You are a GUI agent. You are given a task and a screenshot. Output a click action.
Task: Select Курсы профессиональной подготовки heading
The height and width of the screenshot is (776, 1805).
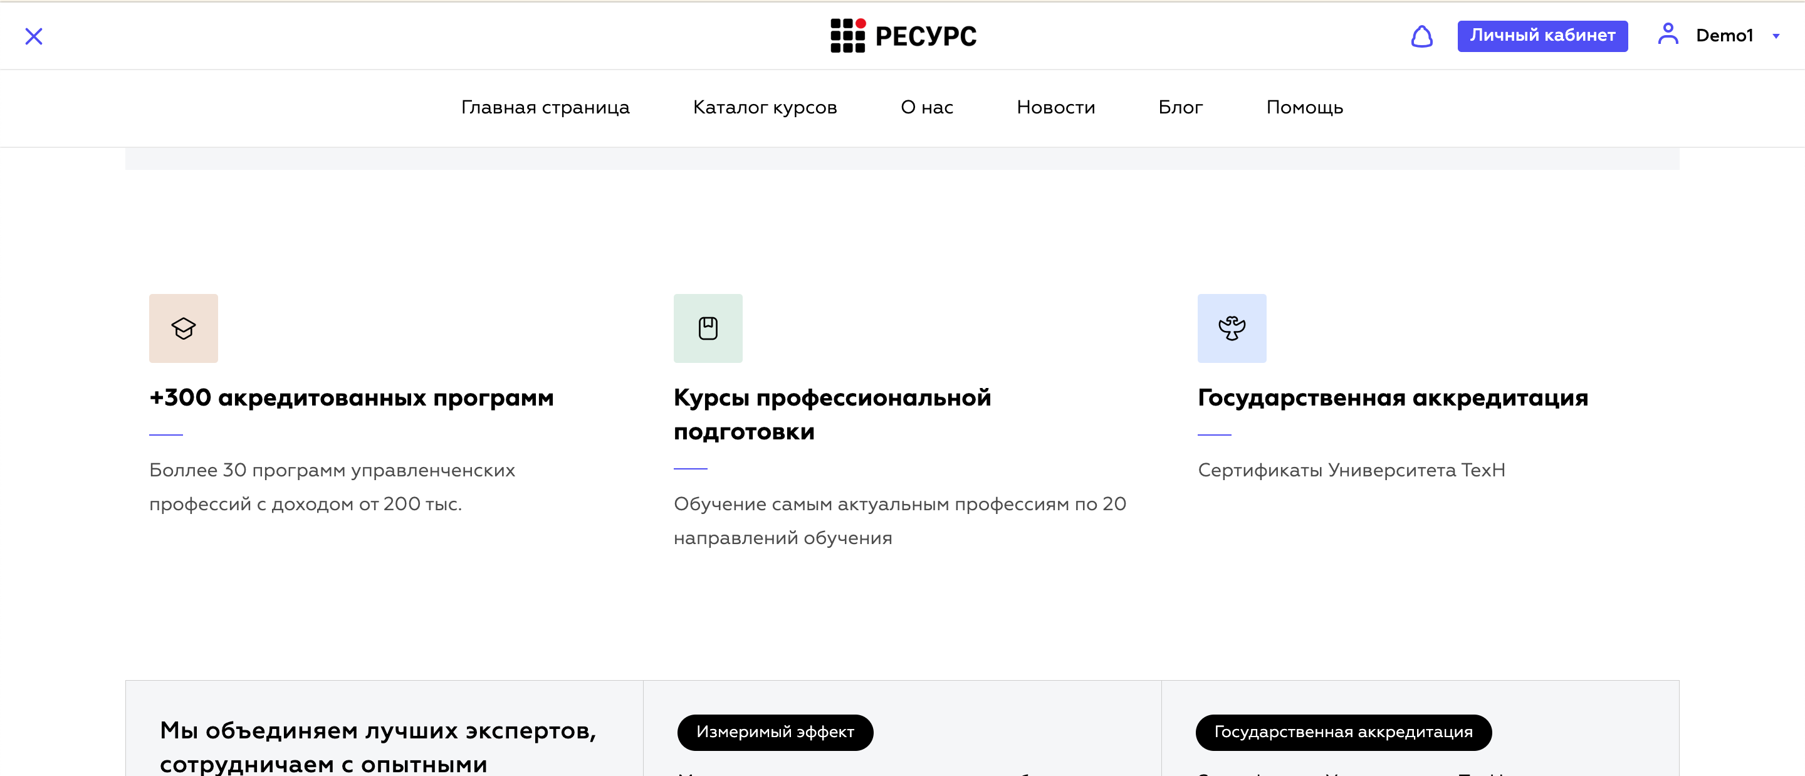click(832, 414)
